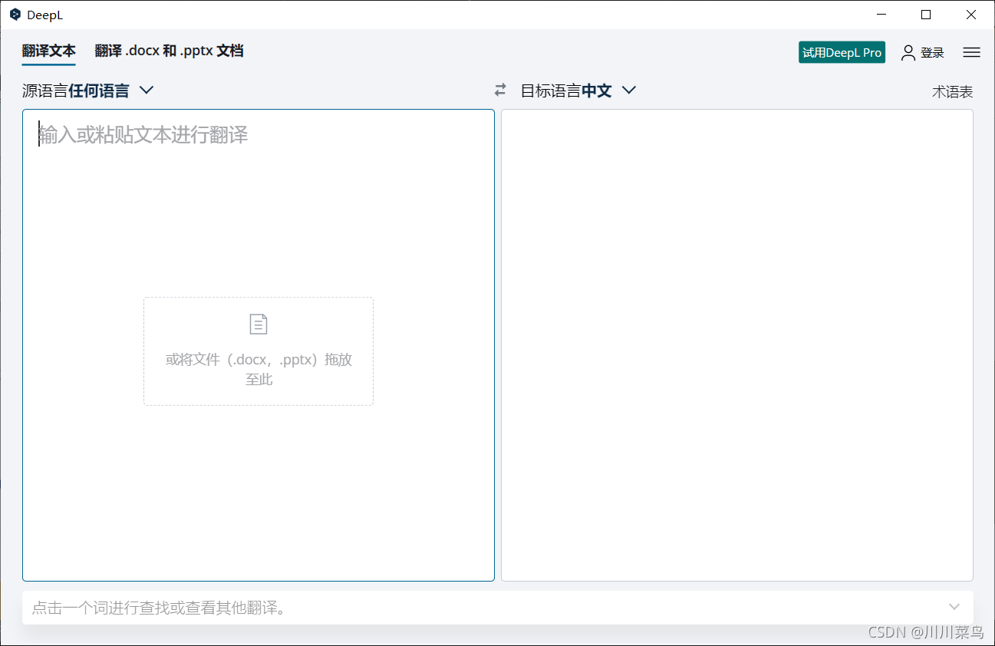Viewport: 995px width, 646px height.
Task: Click the 登录 login link
Action: [932, 53]
